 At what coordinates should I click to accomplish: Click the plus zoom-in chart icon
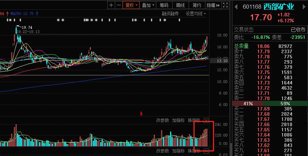111,5
